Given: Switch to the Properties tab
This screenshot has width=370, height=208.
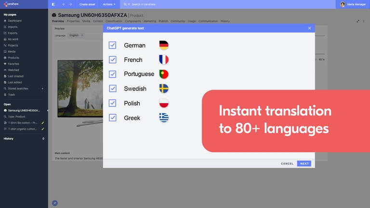Looking at the screenshot, I should (x=73, y=21).
